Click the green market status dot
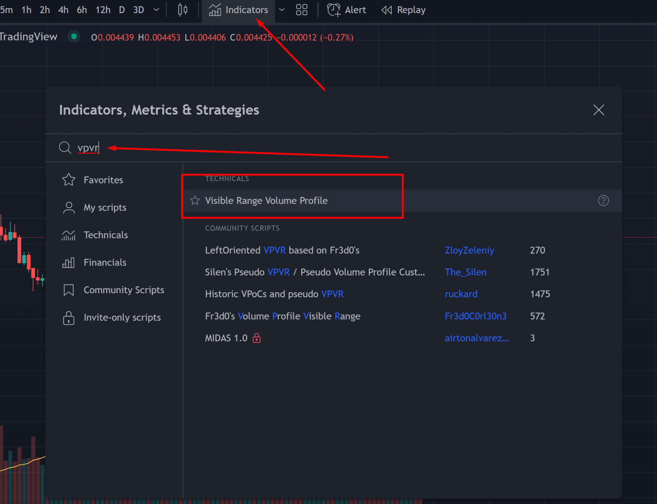657x504 pixels. tap(74, 36)
